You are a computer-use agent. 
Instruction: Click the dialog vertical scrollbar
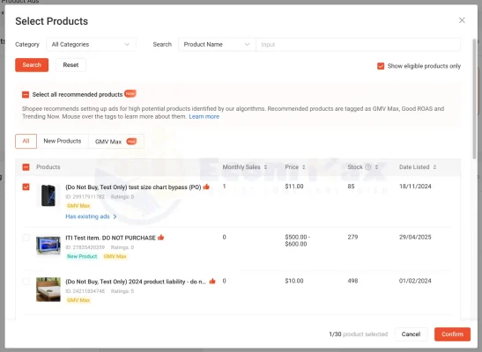[x=474, y=99]
